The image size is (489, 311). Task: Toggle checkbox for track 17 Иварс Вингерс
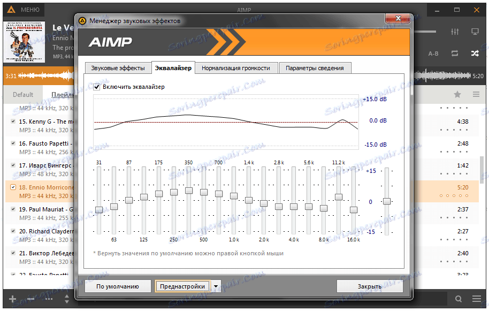tap(13, 165)
